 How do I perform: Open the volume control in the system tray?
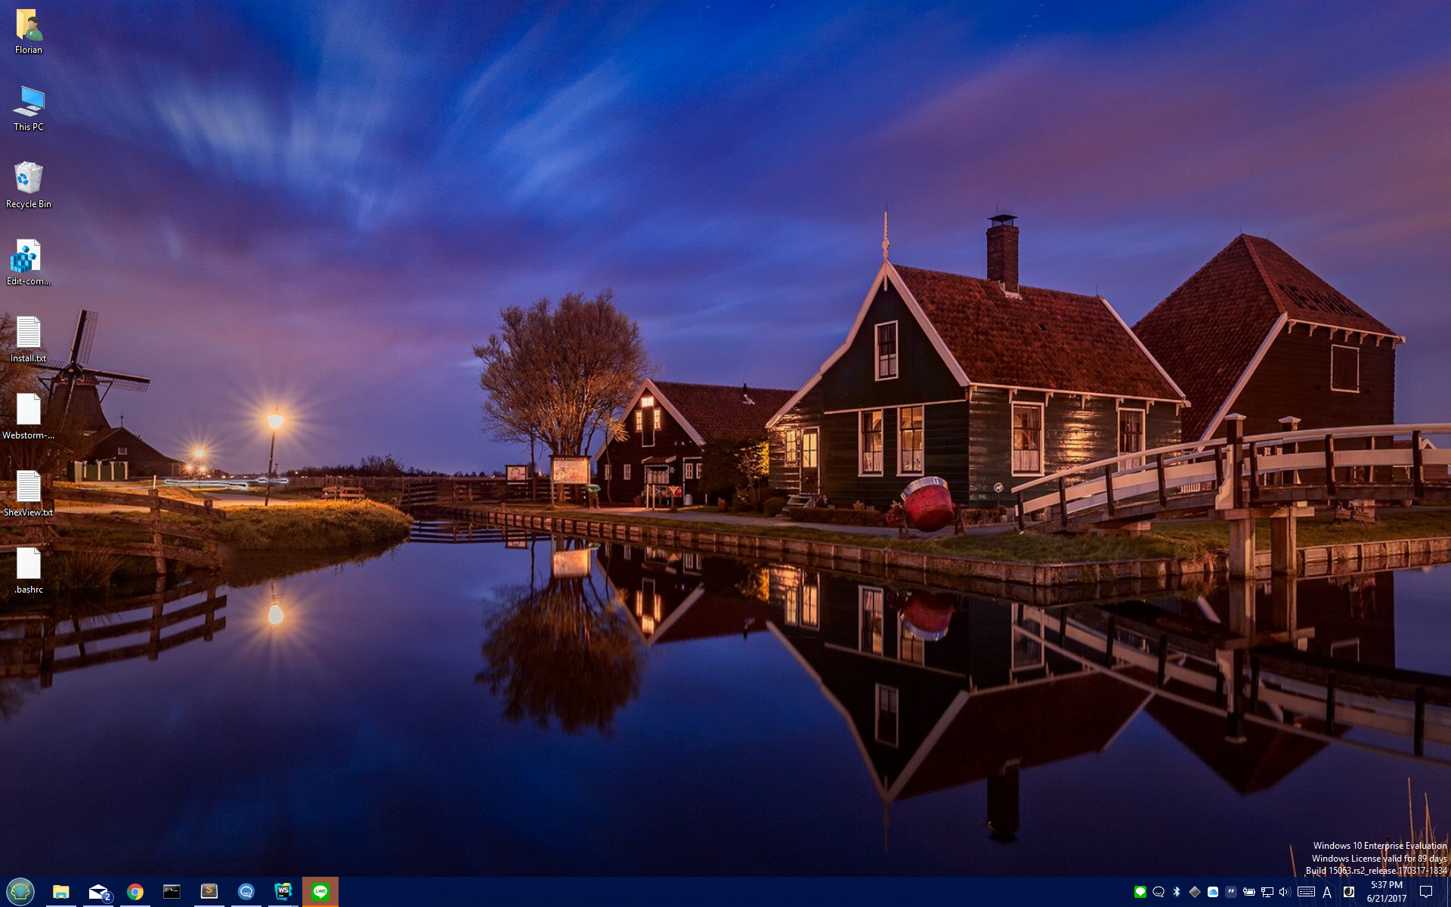[1284, 892]
